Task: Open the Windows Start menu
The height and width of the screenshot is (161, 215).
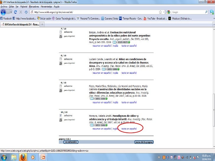Action: (4, 157)
